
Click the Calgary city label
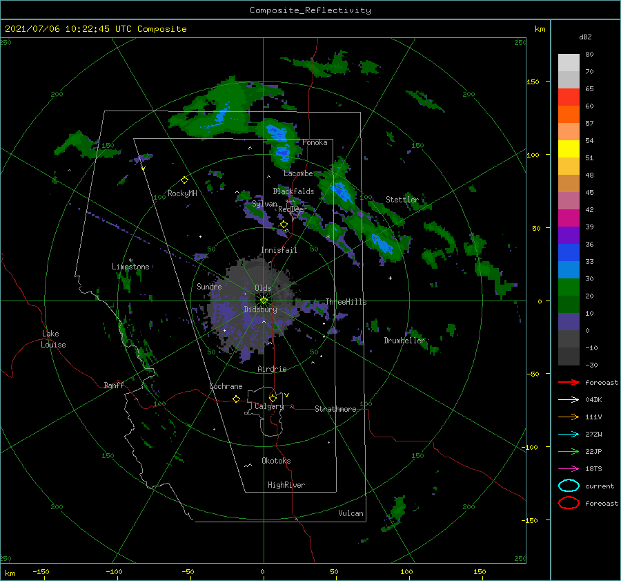click(269, 406)
